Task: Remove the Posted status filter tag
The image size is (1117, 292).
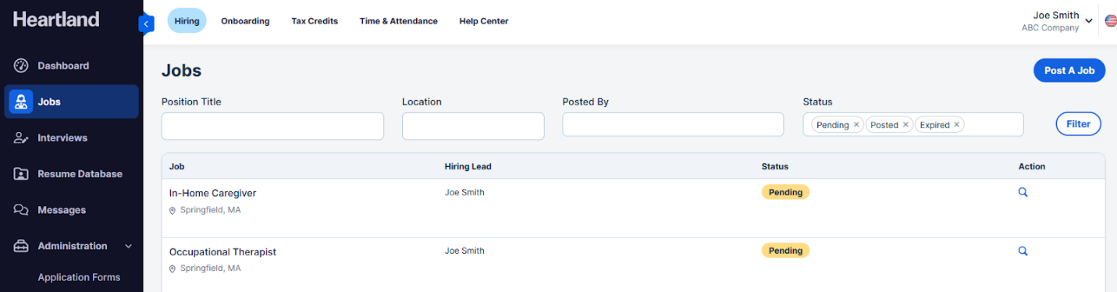Action: pyautogui.click(x=905, y=125)
